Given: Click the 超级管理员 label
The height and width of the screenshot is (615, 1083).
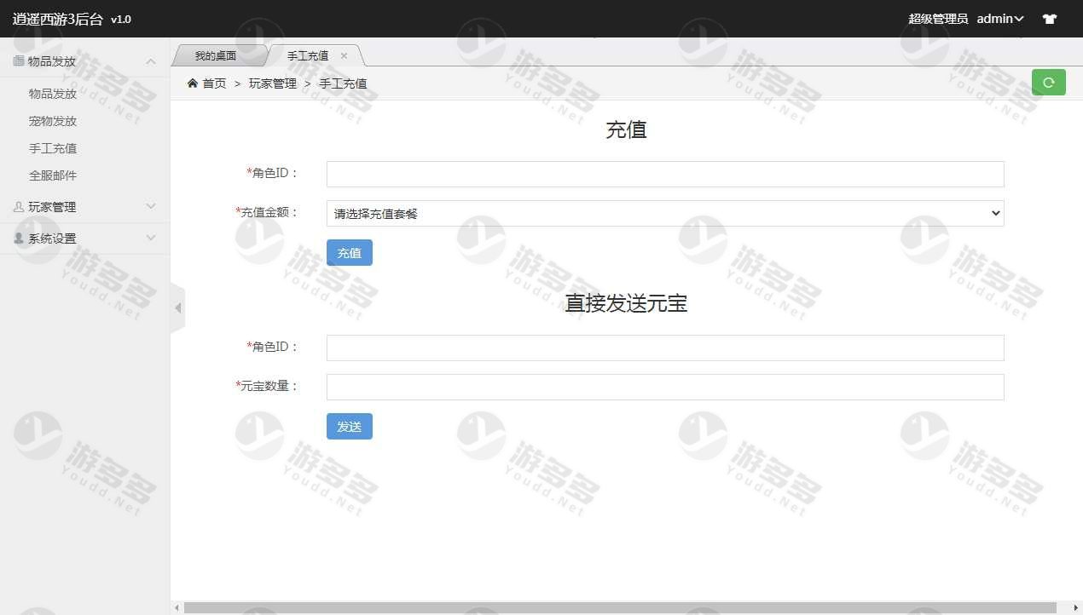Looking at the screenshot, I should pos(938,19).
